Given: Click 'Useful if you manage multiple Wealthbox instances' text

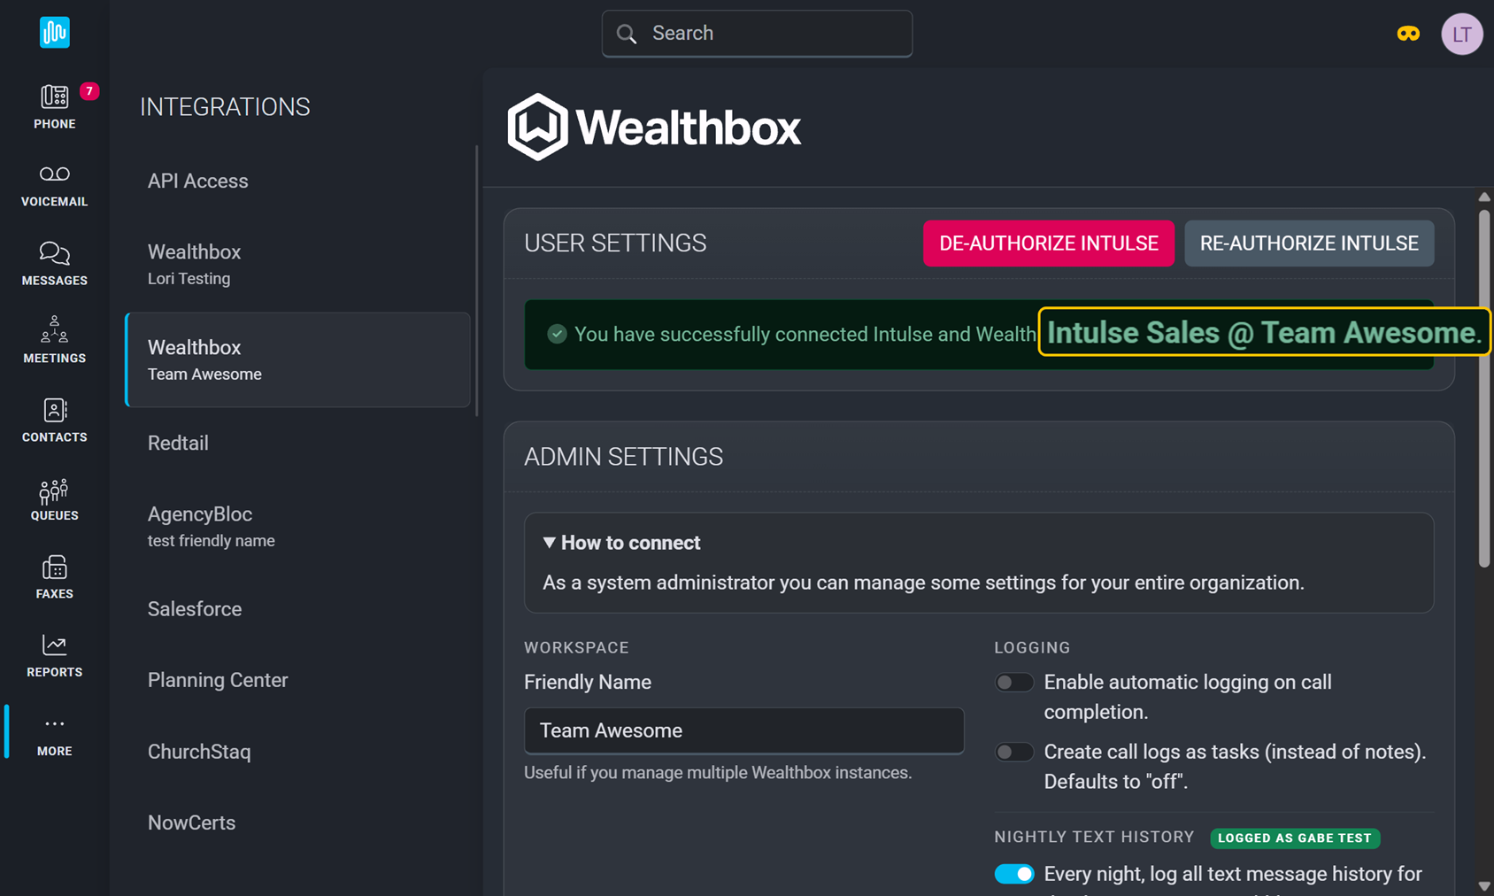Looking at the screenshot, I should 718,773.
